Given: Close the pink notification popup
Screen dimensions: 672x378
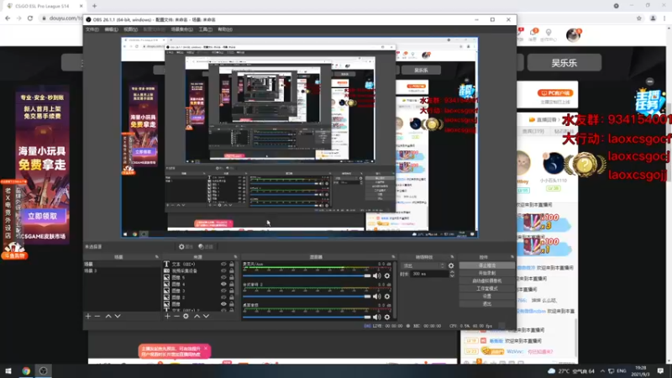Looking at the screenshot, I should click(x=206, y=349).
